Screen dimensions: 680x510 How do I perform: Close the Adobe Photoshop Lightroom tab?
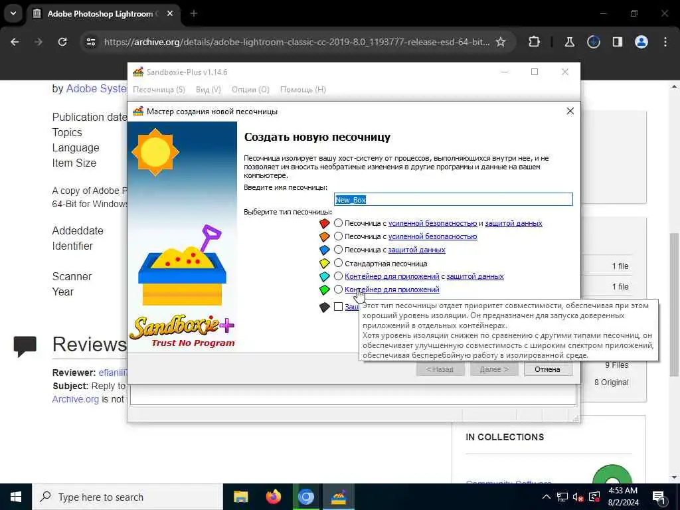(171, 13)
